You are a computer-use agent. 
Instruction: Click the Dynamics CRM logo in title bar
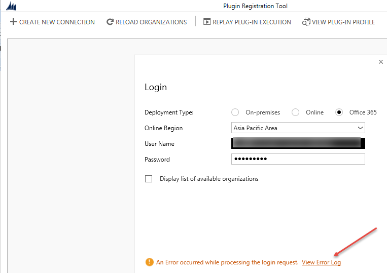(x=11, y=6)
